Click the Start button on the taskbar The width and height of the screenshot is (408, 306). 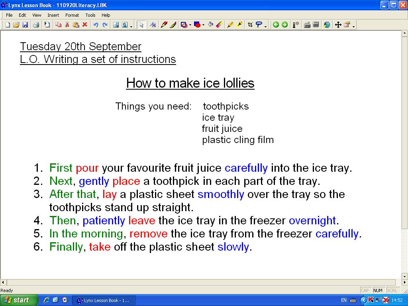18,300
